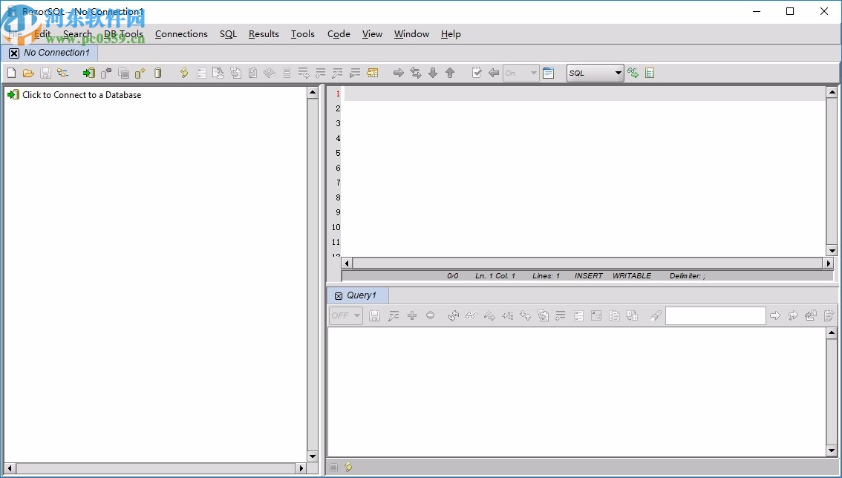Click the editor's horizontal scrollbar right arrow
This screenshot has height=478, width=842.
(x=828, y=263)
